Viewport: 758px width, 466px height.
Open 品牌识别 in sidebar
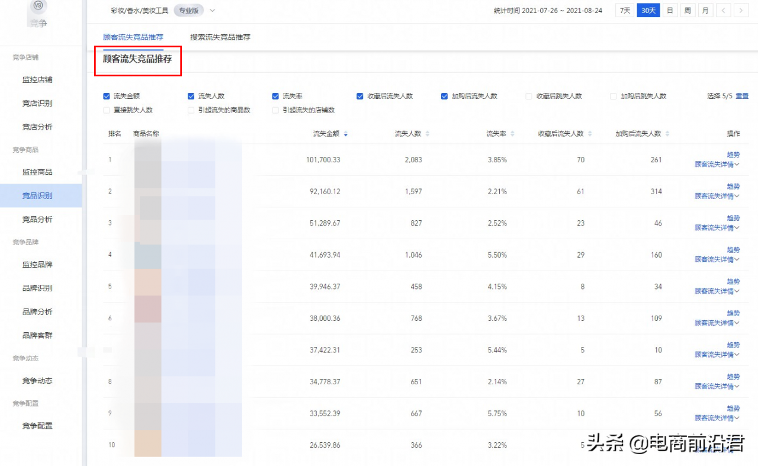pyautogui.click(x=37, y=288)
